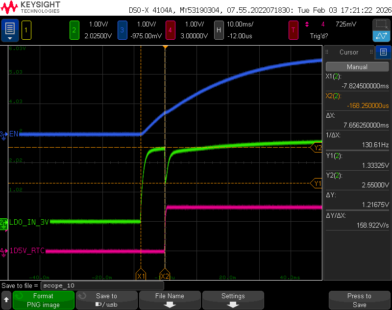Screen dimensions: 392x310
Task: Select channel 4 magenta button
Action: (x=170, y=30)
